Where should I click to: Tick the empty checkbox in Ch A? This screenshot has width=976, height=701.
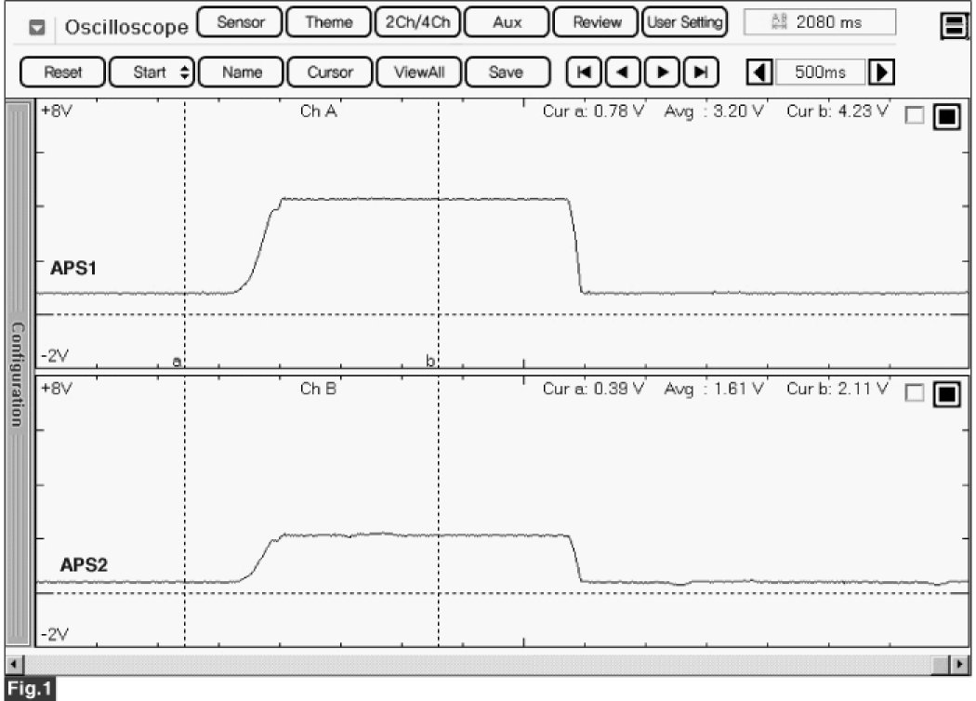[x=915, y=116]
